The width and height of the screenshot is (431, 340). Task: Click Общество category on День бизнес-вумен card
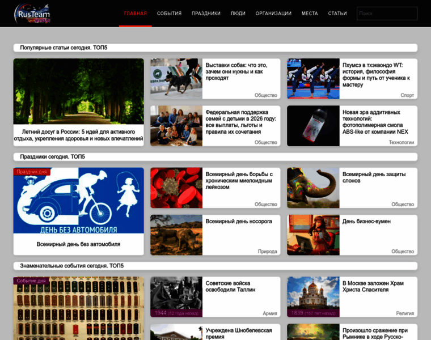403,252
